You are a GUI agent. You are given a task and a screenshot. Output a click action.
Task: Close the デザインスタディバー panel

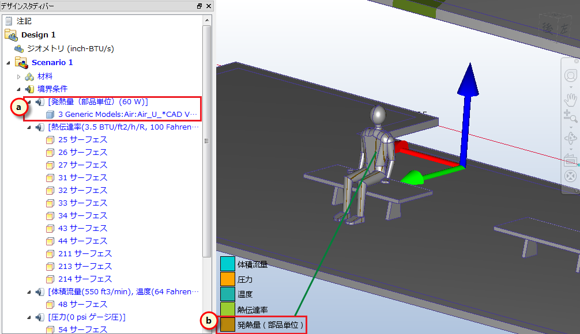coord(209,6)
